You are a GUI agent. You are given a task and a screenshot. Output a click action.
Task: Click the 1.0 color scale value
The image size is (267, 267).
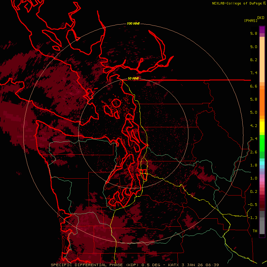coord(254,178)
